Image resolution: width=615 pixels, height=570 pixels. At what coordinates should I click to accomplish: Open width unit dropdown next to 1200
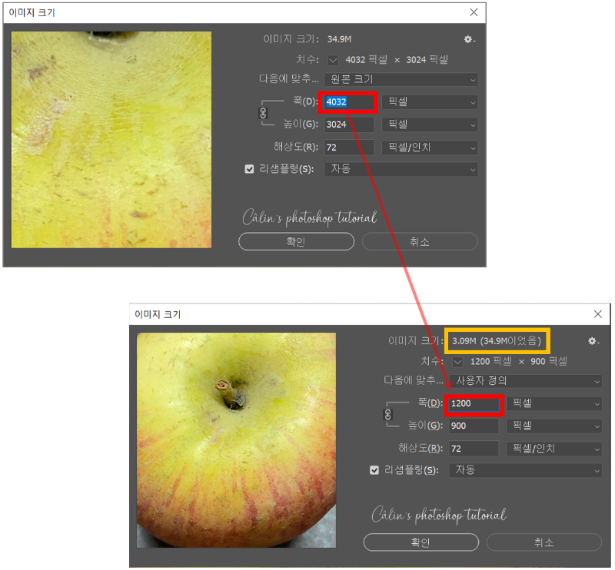tap(554, 403)
